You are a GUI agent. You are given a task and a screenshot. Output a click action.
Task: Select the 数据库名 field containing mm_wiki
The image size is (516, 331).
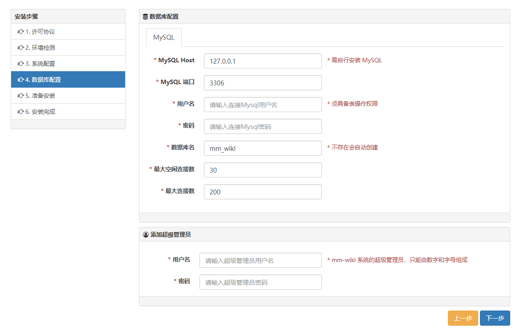click(263, 148)
